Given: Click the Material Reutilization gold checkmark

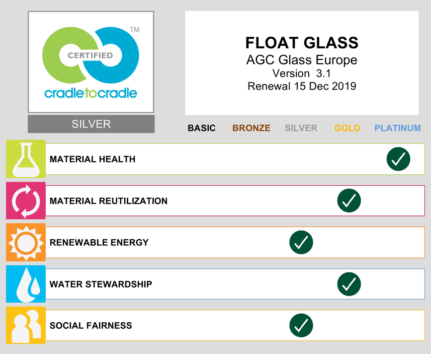Looking at the screenshot, I should (349, 201).
